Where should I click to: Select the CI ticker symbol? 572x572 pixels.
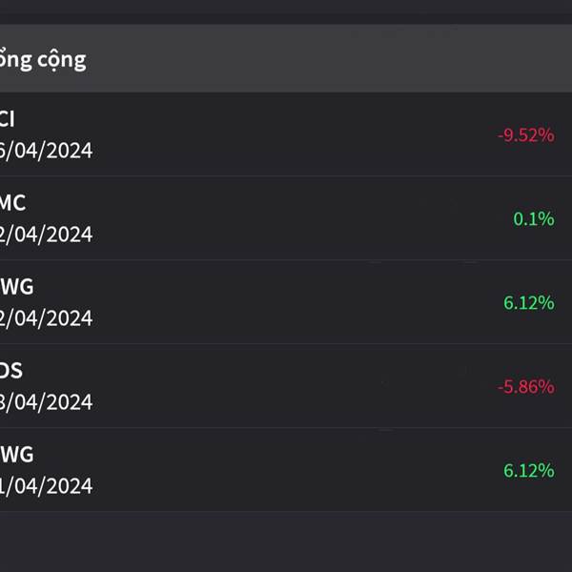click(8, 119)
